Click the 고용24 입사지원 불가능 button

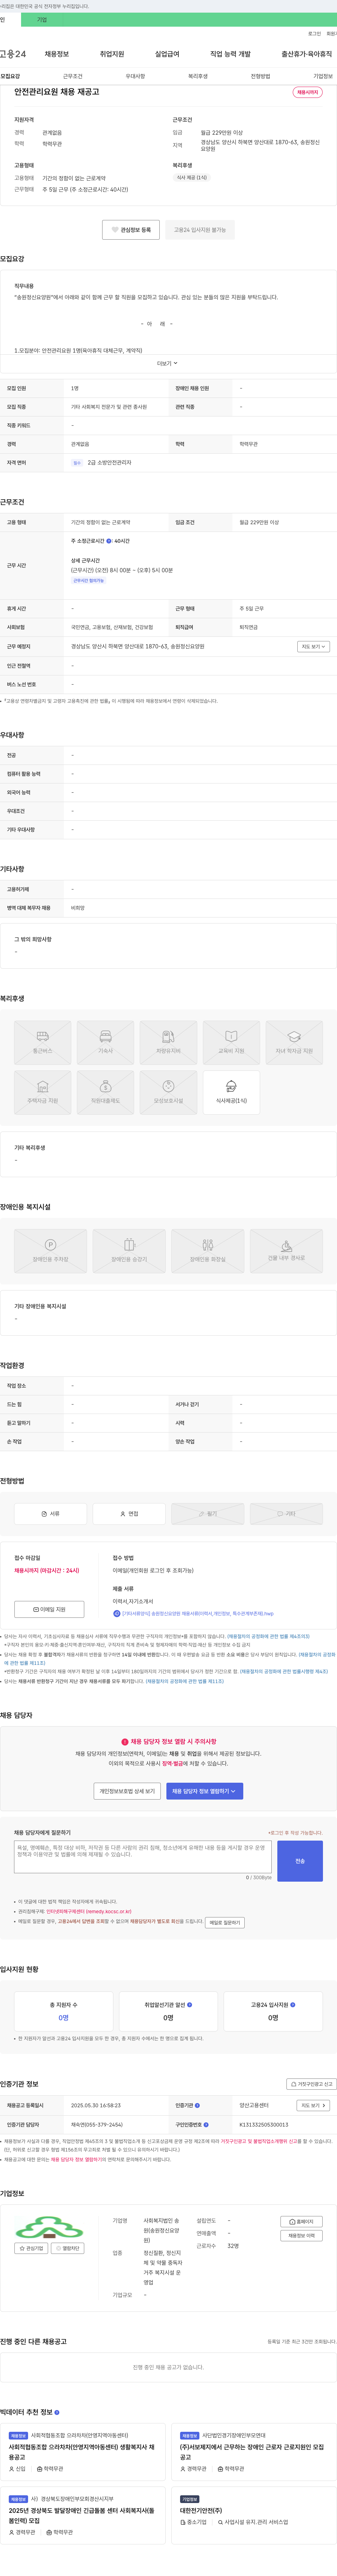coord(200,230)
